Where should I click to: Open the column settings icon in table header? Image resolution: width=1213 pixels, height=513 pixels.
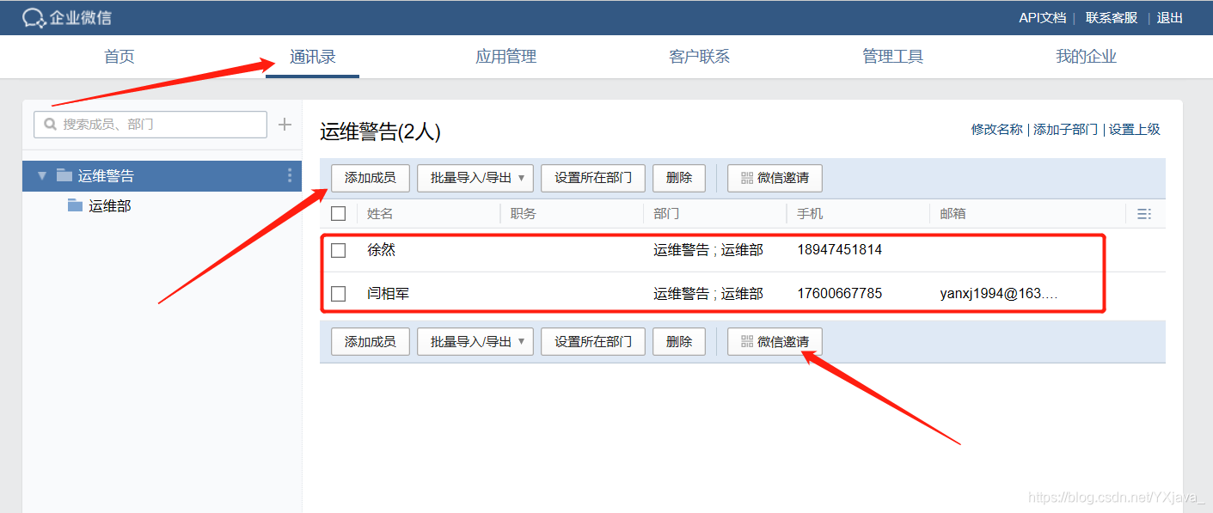1143,214
